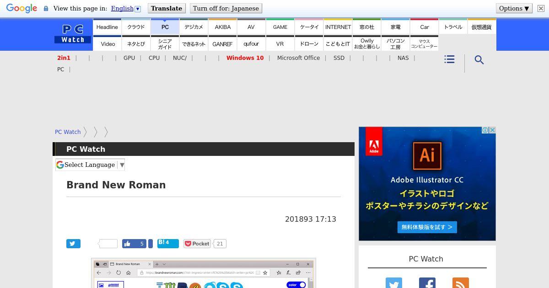Open the Car tab
Image resolution: width=549 pixels, height=288 pixels.
coord(424,27)
